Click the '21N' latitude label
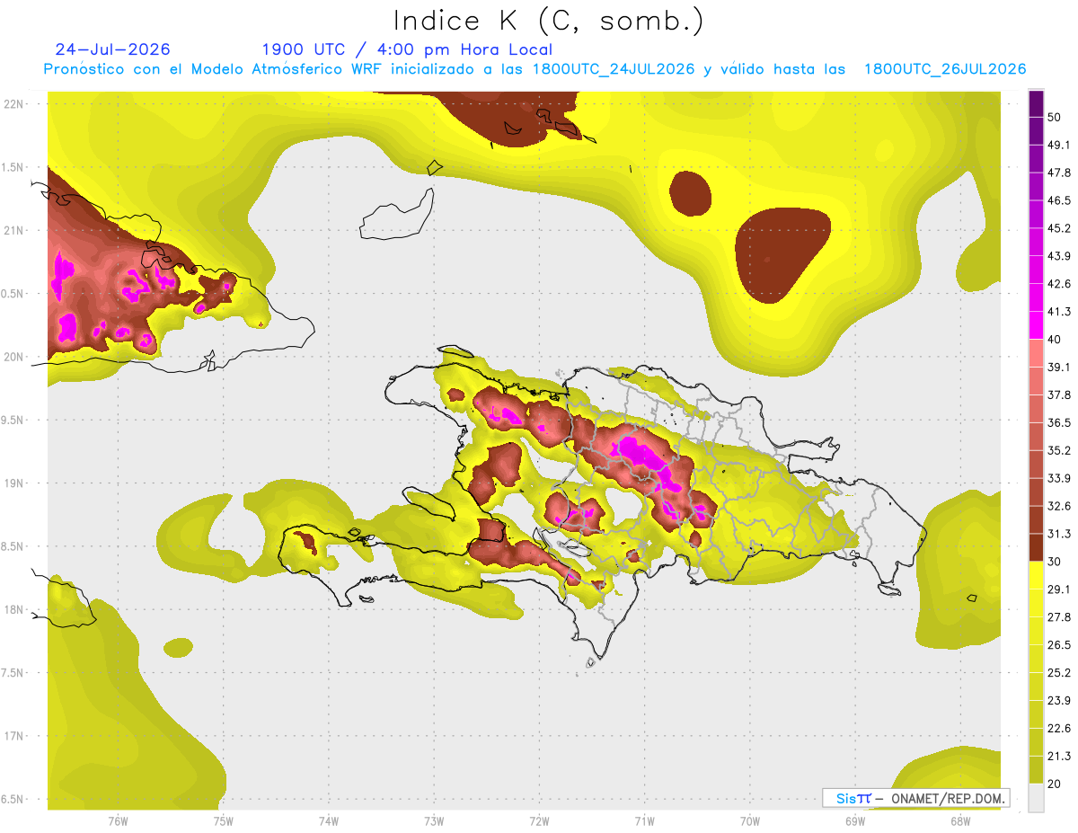This screenshot has width=1078, height=833. [13, 230]
